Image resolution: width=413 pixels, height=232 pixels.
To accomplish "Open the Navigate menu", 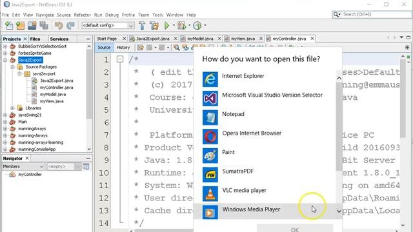I will (x=45, y=15).
